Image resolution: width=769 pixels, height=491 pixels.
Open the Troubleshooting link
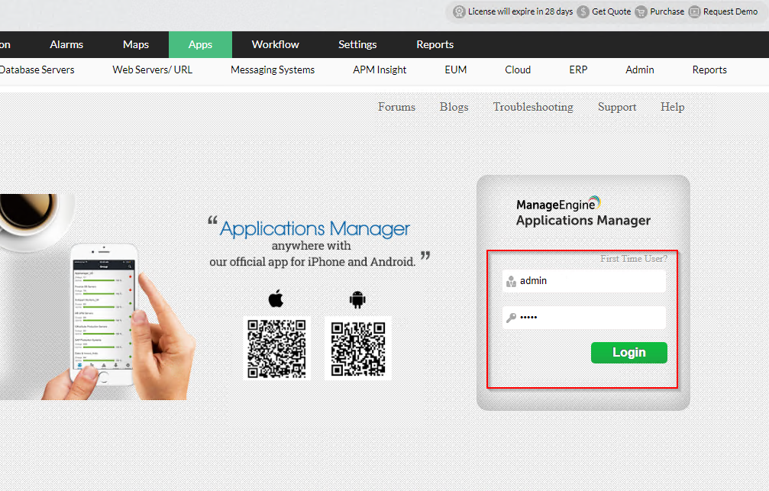(x=533, y=107)
